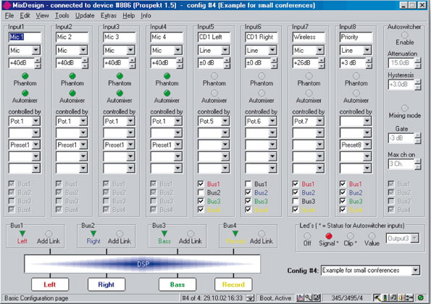431x304 pixels.
Task: Click the Bass output button
Action: pyautogui.click(x=177, y=284)
